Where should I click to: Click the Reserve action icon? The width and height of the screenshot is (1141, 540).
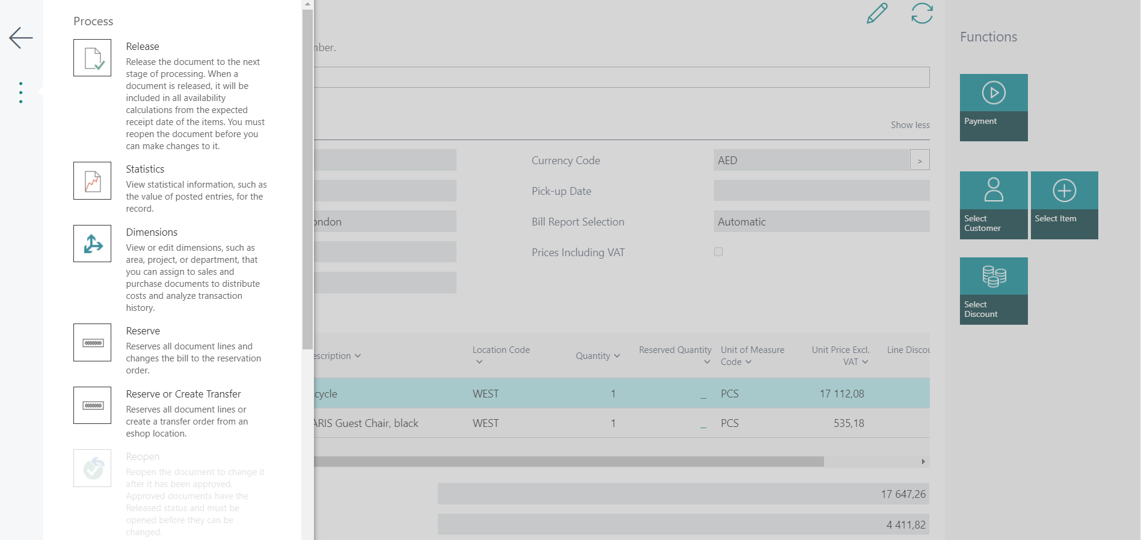click(x=92, y=342)
